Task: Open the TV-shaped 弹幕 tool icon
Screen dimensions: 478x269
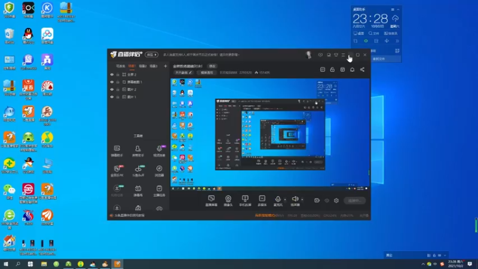Action: [138, 191]
